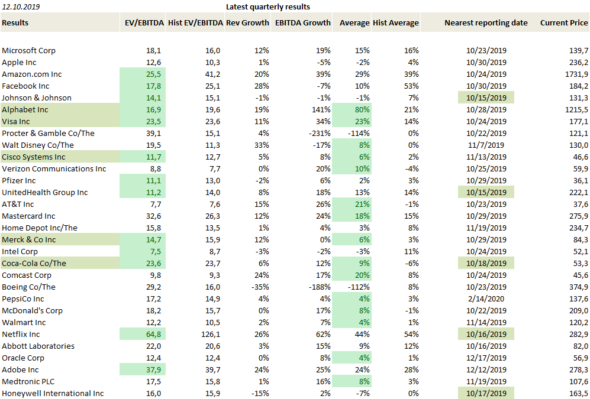Select the 'Adobe Inc' cell
The image size is (590, 399).
point(20,369)
